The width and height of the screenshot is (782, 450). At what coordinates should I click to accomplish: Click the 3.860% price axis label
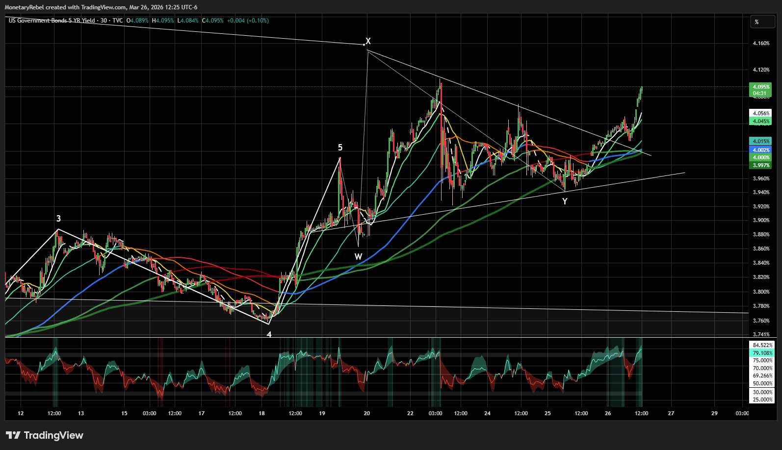tap(761, 249)
